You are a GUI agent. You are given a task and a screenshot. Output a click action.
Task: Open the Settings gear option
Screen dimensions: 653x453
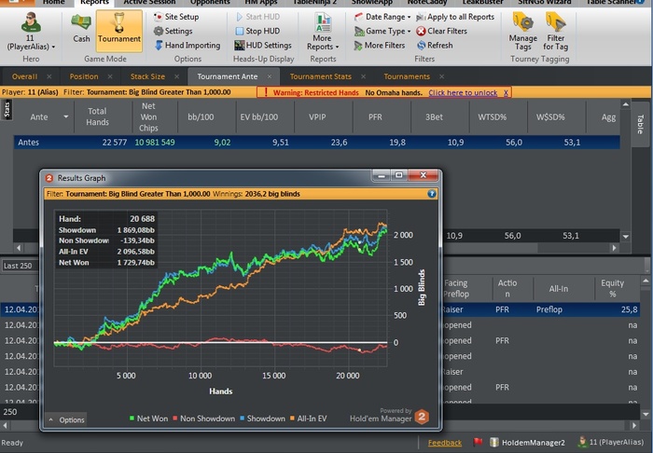coord(173,31)
